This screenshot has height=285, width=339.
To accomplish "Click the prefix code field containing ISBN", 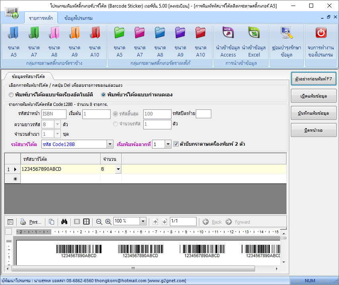I will coord(54,114).
